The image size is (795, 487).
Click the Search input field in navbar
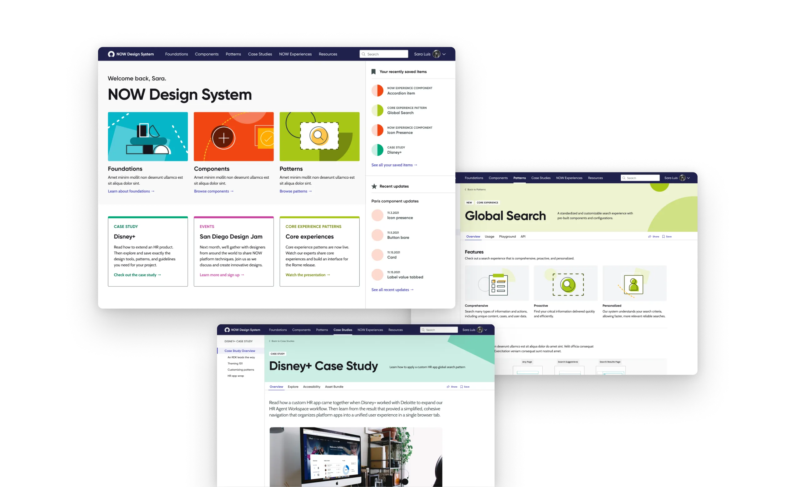(x=384, y=53)
